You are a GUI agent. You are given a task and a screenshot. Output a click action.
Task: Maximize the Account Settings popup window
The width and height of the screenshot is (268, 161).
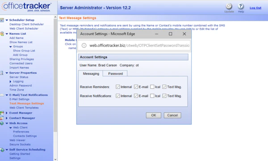(x=171, y=34)
